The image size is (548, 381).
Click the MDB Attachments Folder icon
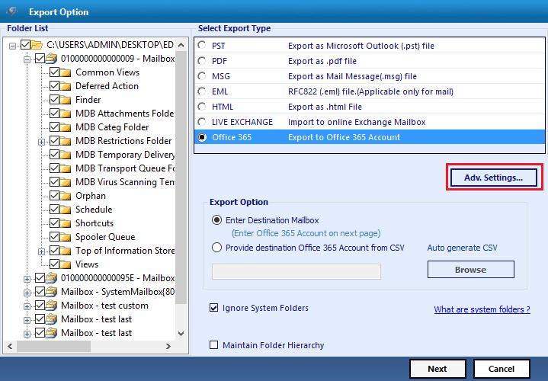click(x=66, y=114)
